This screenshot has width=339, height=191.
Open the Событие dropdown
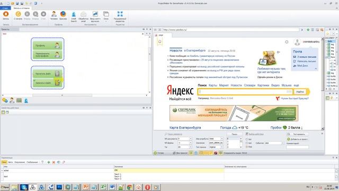(x=282, y=143)
